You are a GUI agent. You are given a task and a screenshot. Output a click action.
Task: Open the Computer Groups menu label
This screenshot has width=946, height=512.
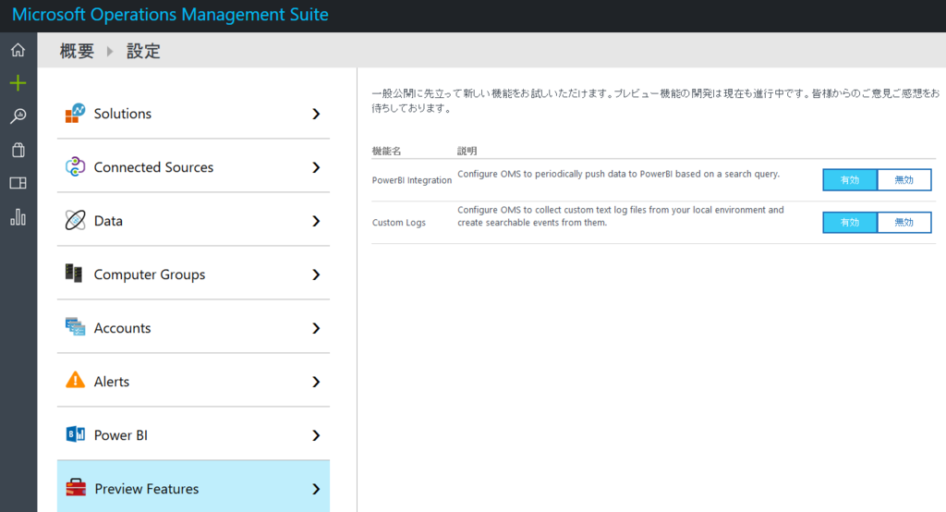(150, 274)
